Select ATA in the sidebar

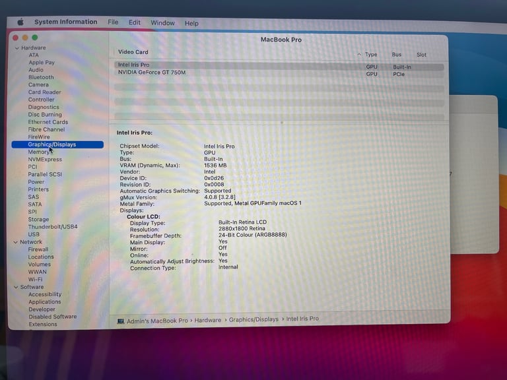[34, 55]
